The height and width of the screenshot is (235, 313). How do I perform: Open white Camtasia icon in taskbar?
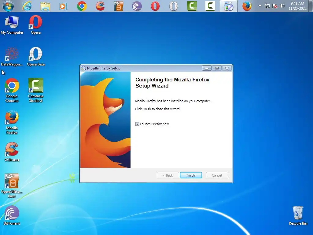point(210,6)
